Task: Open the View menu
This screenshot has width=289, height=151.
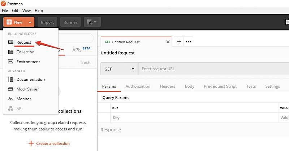Action: tap(26, 11)
